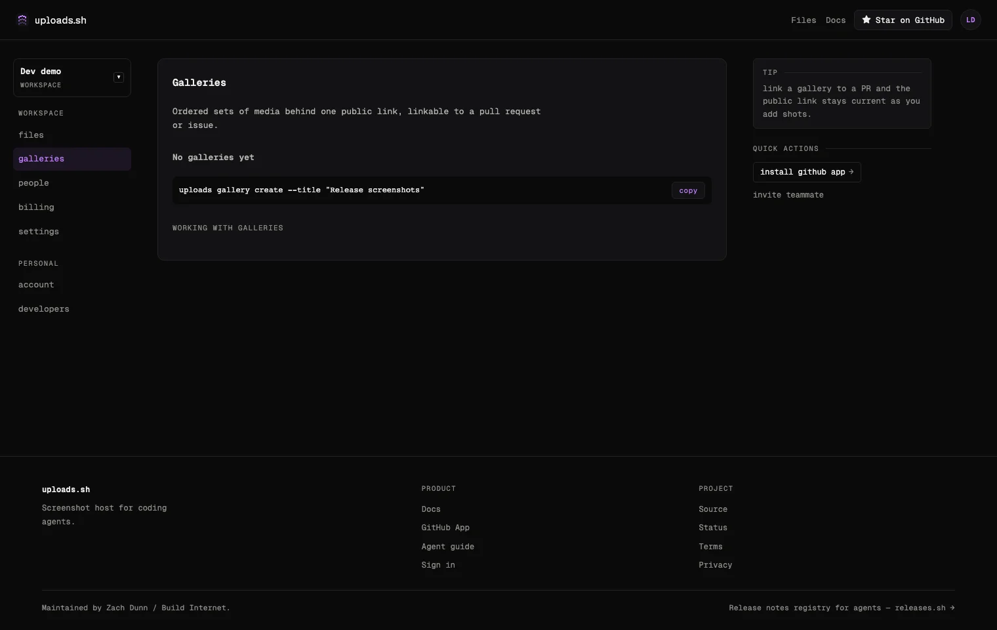Open footer Privacy link
The width and height of the screenshot is (997, 630).
715,565
